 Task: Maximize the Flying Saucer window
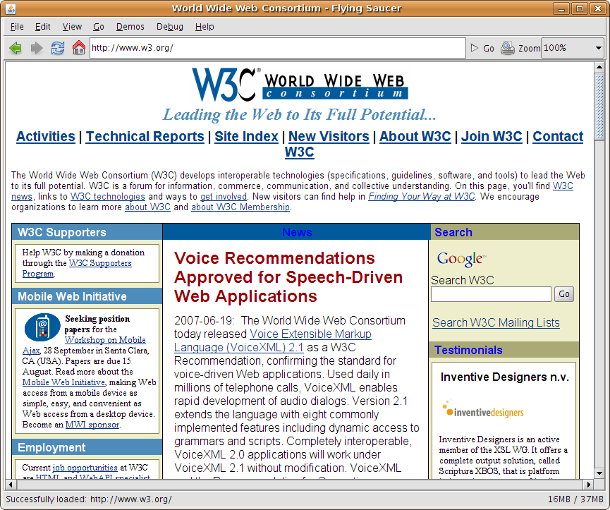pyautogui.click(x=579, y=8)
